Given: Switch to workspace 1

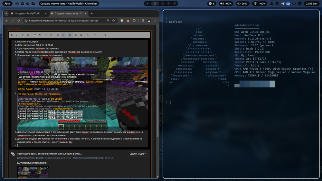Looking at the screenshot, I should click(x=147, y=4).
